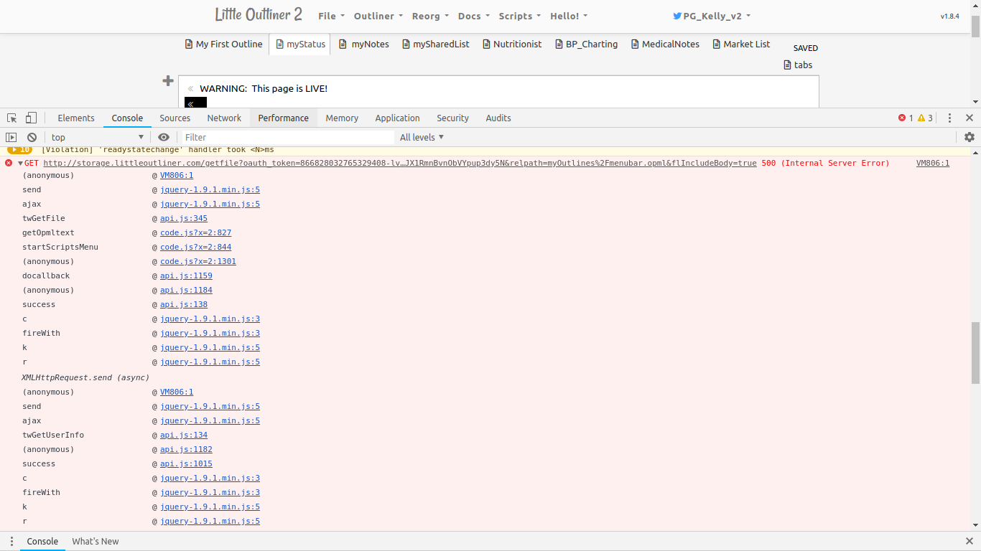Select the What's New drawer tab
This screenshot has height=551, width=981.
96,541
